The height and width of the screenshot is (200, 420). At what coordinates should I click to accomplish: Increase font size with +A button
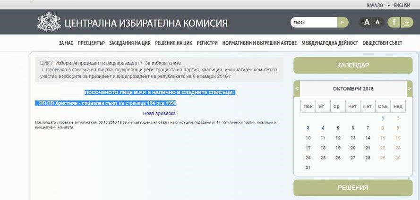pyautogui.click(x=365, y=23)
